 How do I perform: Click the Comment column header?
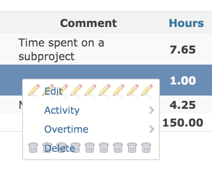[x=88, y=23]
